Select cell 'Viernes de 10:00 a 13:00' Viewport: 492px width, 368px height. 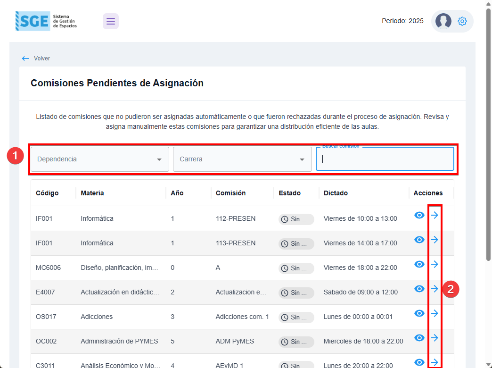(360, 218)
